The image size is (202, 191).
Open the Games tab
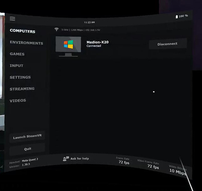[17, 54]
